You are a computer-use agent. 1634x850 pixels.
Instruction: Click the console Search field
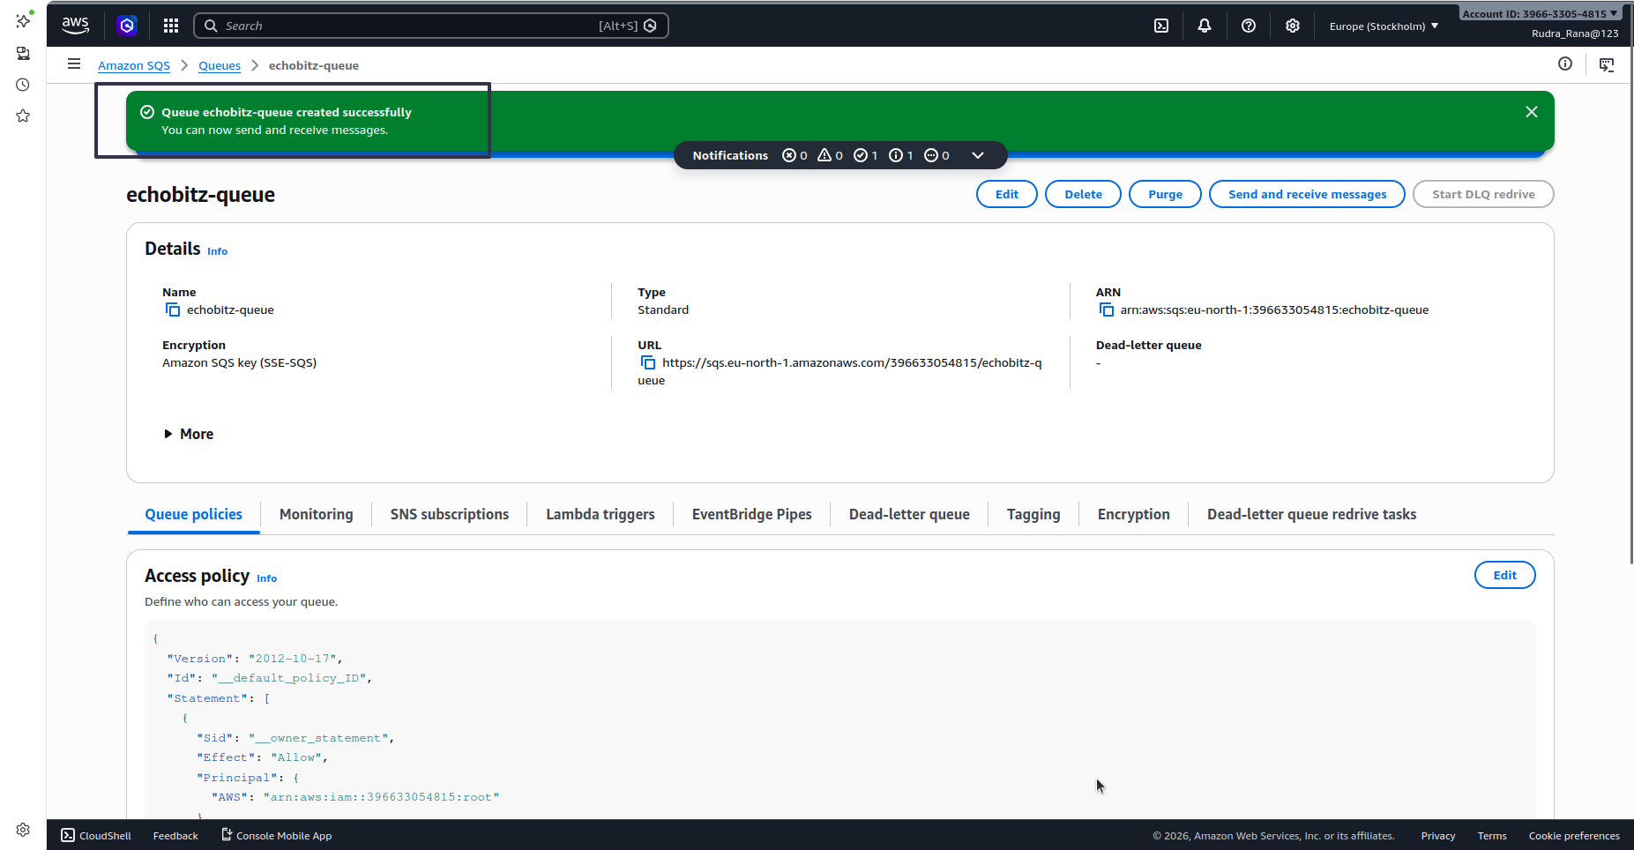(431, 26)
